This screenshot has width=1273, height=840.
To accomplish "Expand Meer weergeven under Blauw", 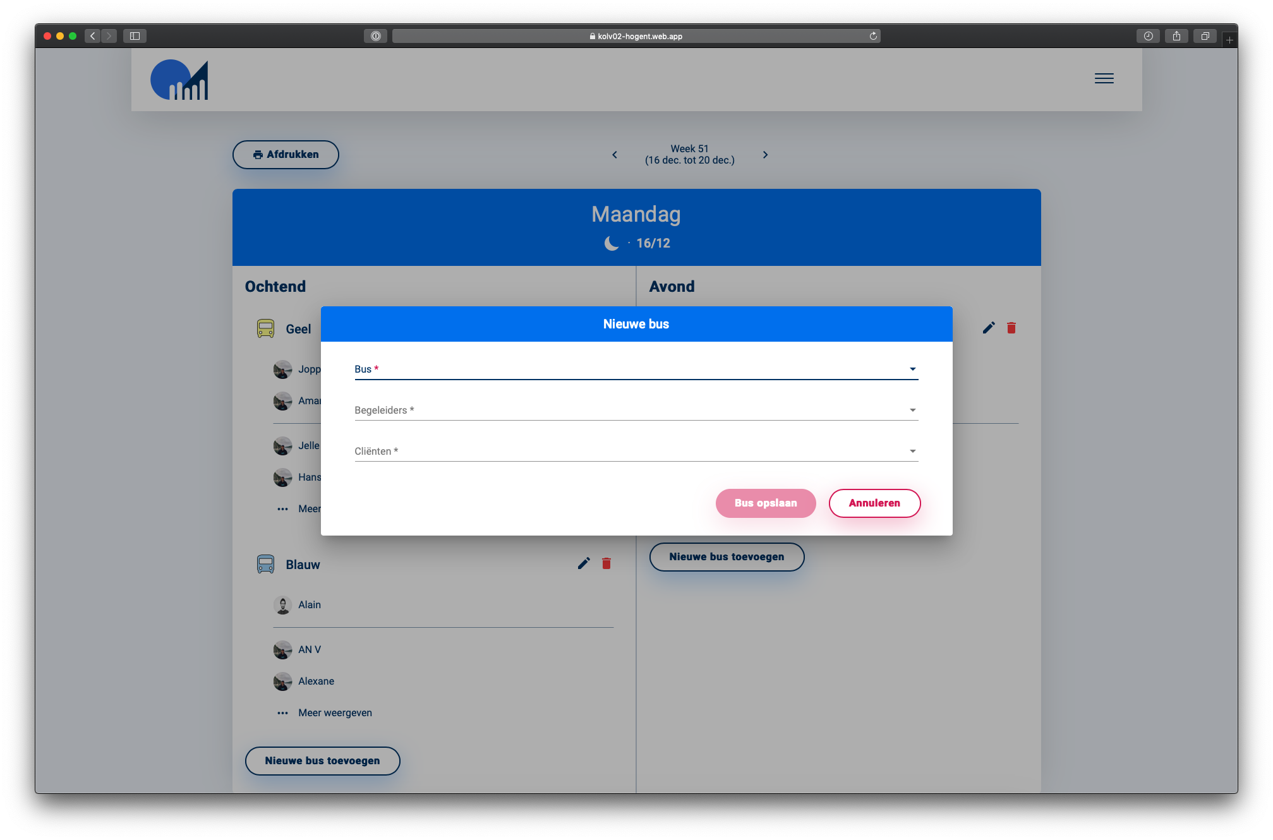I will [x=335, y=712].
